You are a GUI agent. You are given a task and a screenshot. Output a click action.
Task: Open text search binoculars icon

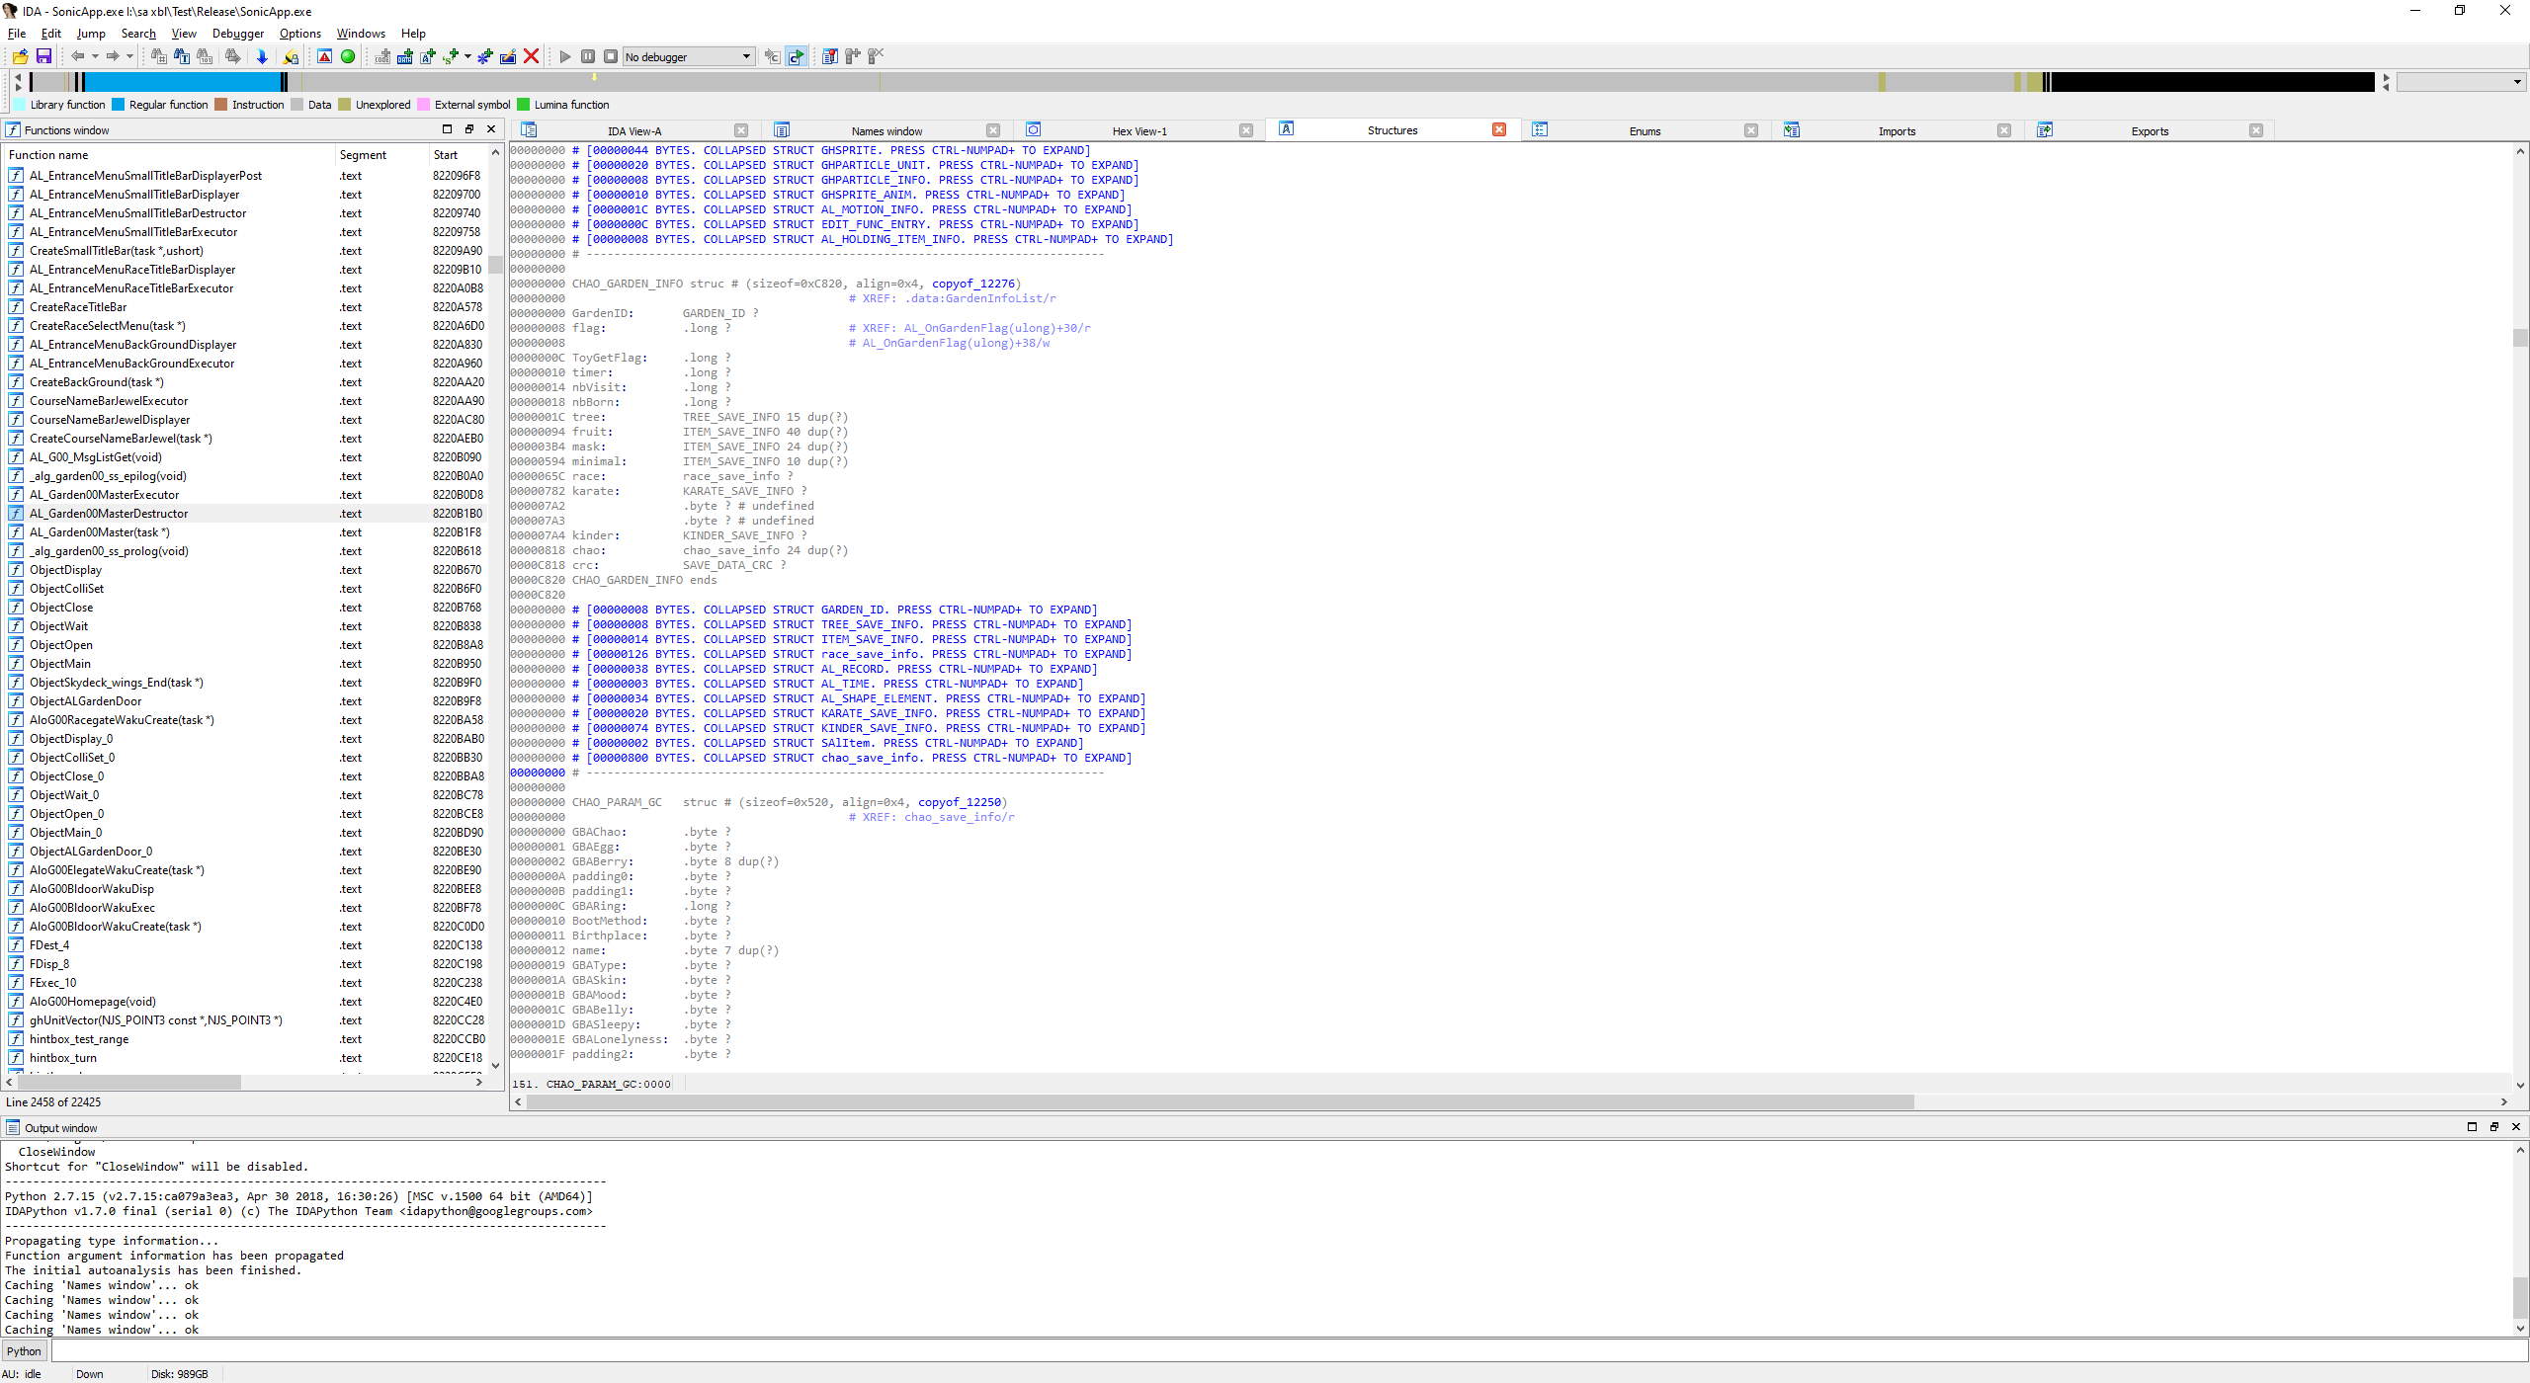click(x=182, y=56)
